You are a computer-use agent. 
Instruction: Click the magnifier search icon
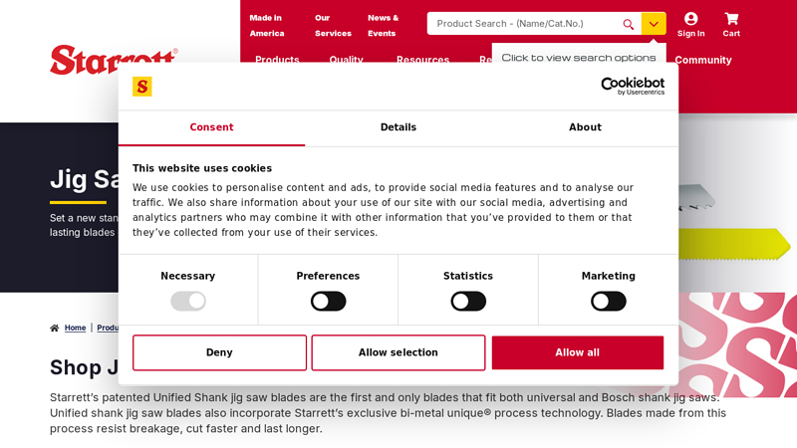point(628,24)
